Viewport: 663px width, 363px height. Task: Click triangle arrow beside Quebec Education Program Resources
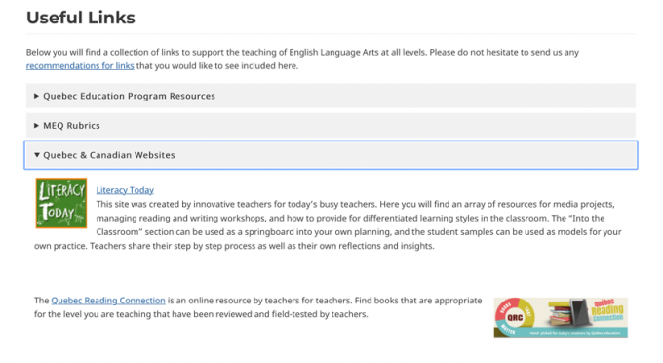(x=36, y=96)
